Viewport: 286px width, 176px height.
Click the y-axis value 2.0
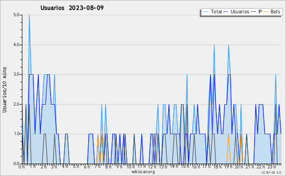point(16,104)
